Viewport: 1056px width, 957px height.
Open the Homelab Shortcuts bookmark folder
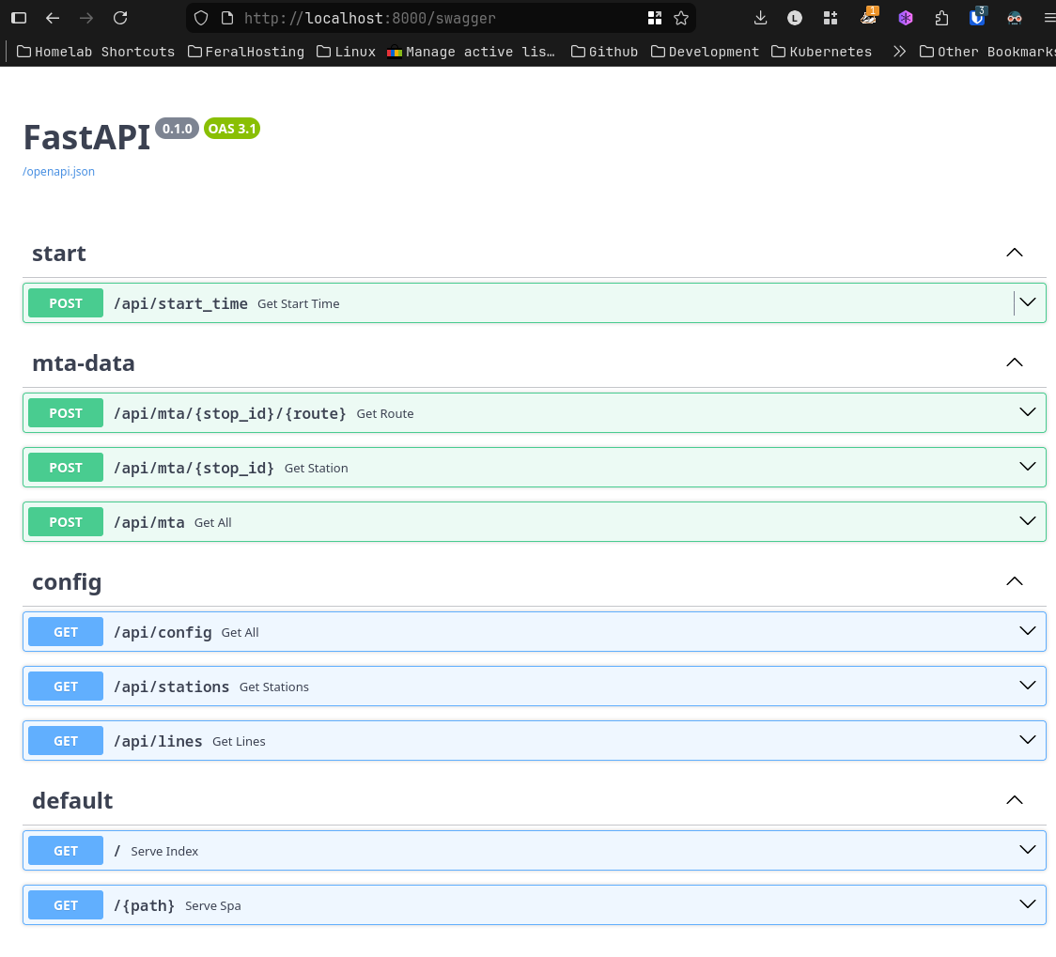point(96,52)
